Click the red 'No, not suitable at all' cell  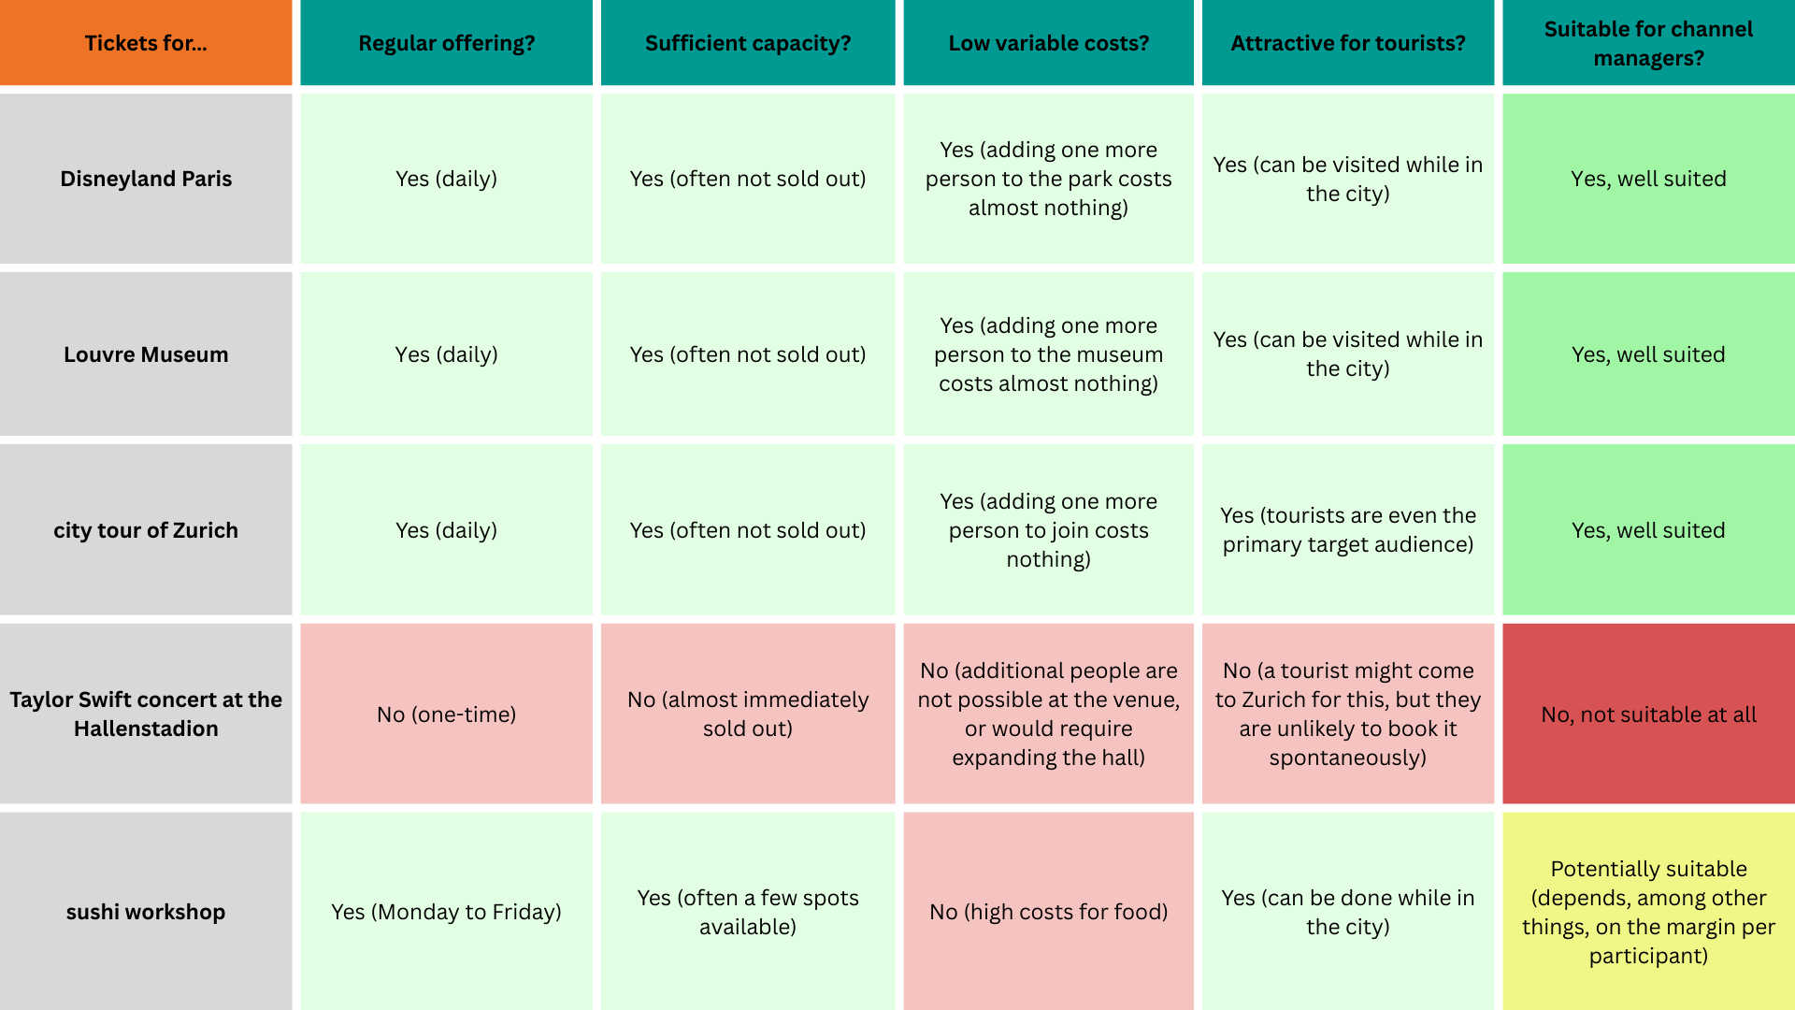(1648, 714)
